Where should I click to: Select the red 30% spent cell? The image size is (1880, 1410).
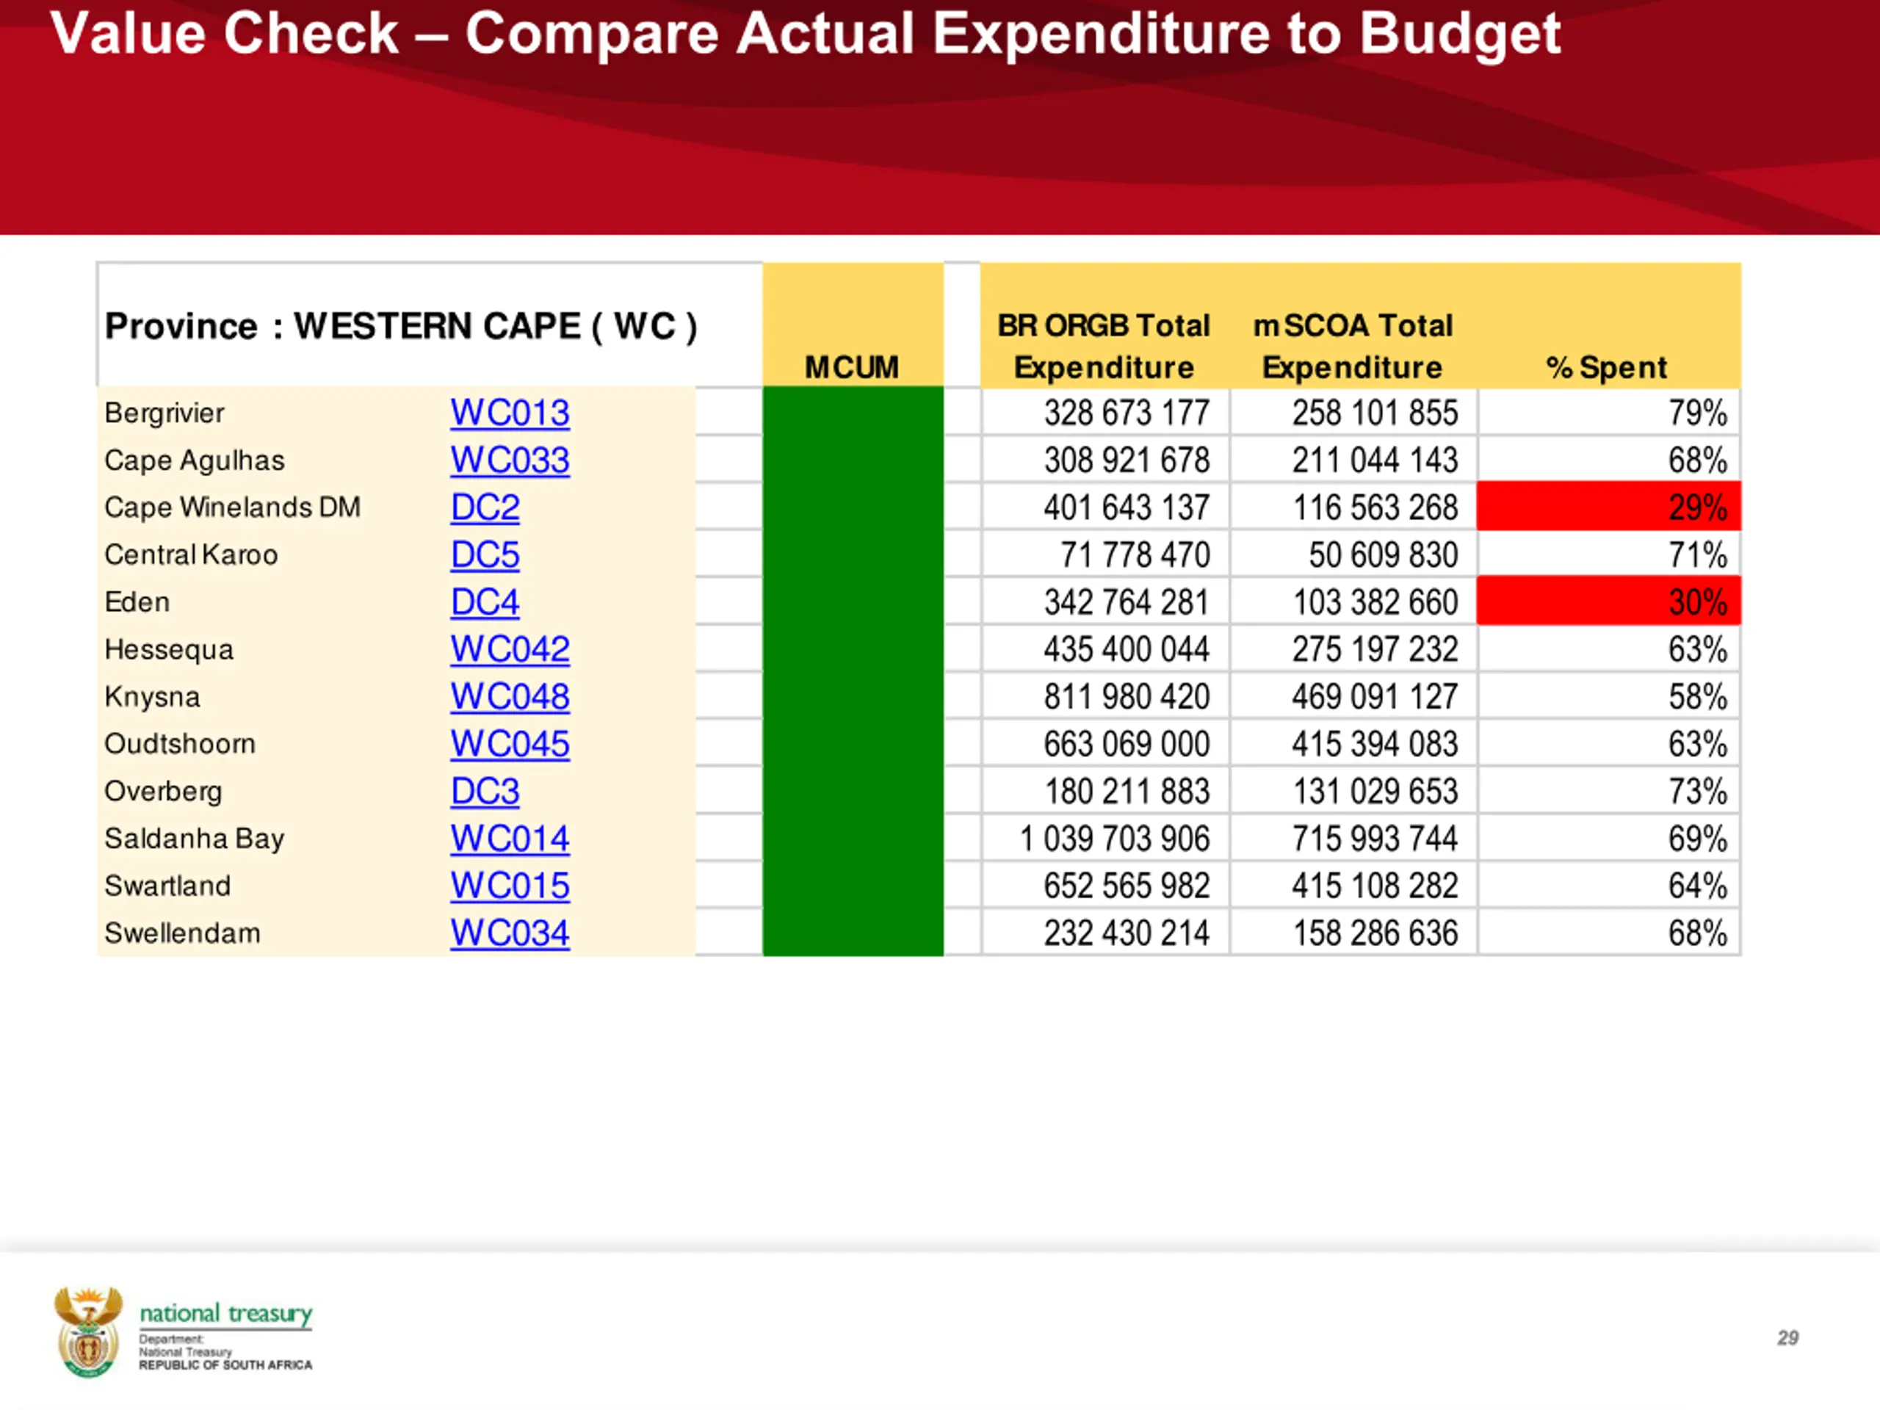1609,601
